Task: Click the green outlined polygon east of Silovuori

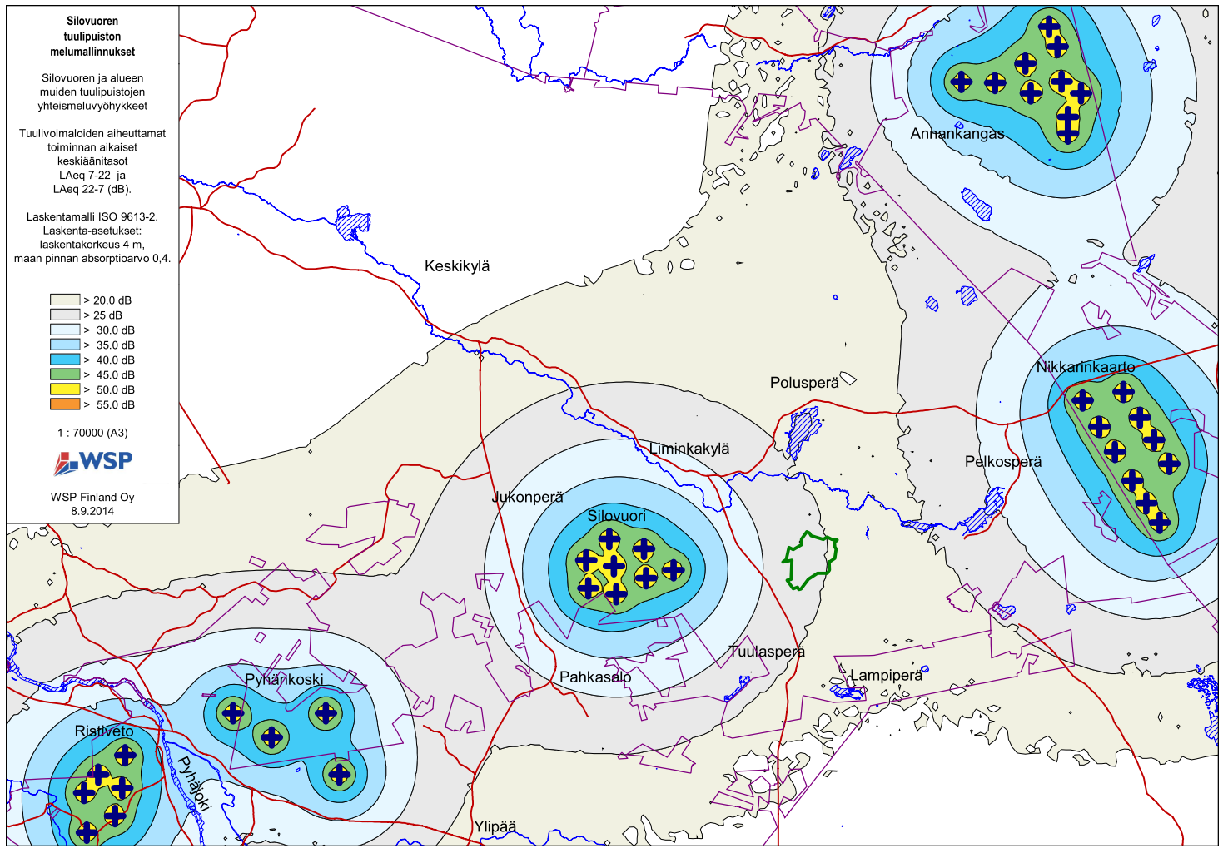Action: (810, 561)
